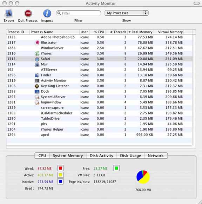Sort by Virtual Memory column header
This screenshot has width=202, height=204.
[169, 32]
